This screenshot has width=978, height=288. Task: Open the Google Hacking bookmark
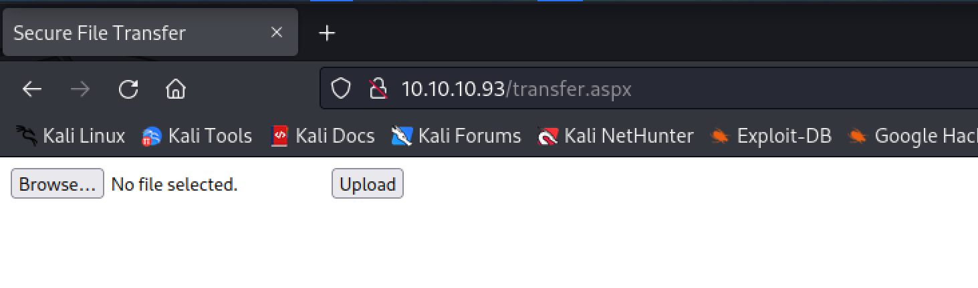tap(912, 136)
